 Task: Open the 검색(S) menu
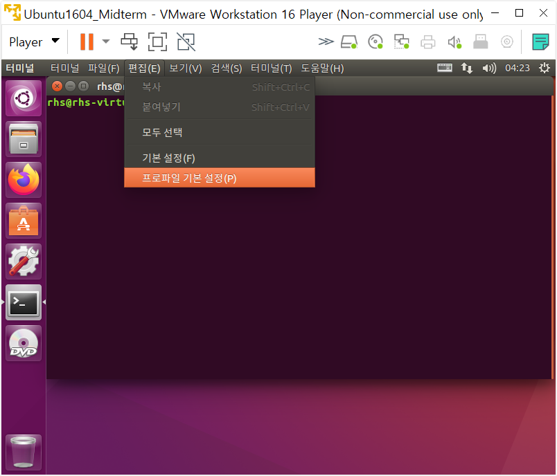(227, 68)
